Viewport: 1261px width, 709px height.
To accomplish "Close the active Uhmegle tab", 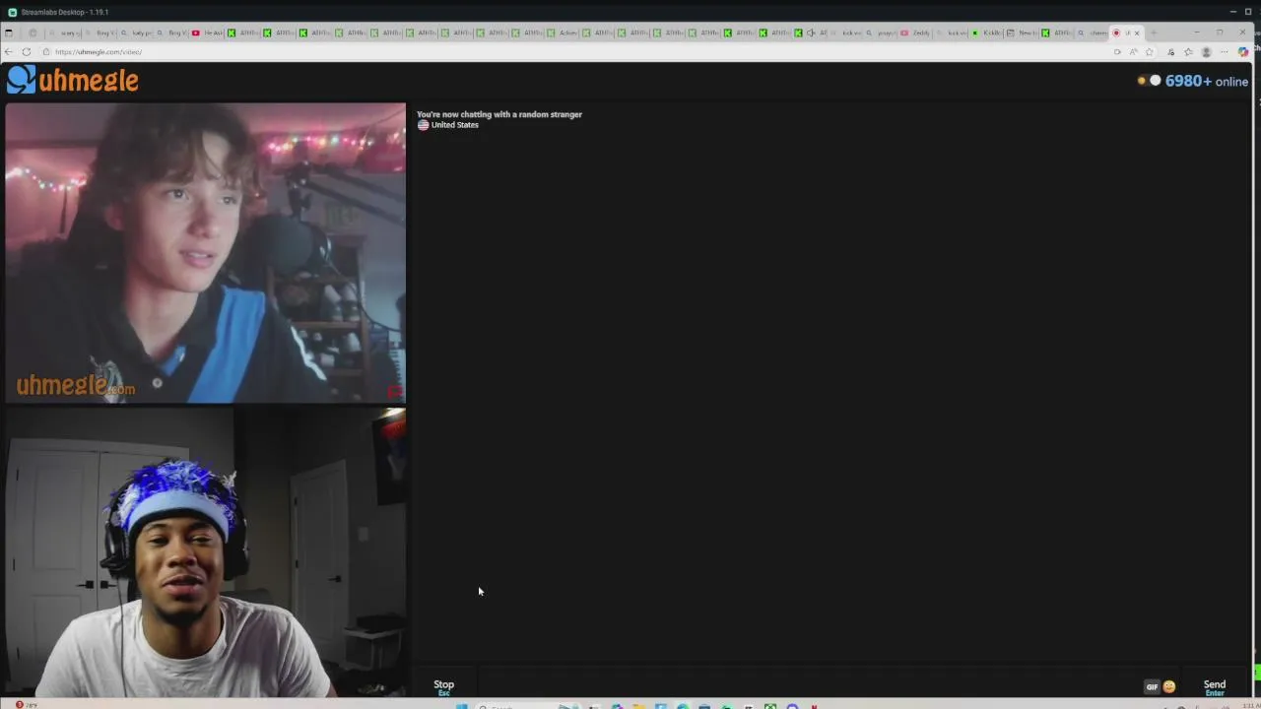I will click(x=1137, y=32).
